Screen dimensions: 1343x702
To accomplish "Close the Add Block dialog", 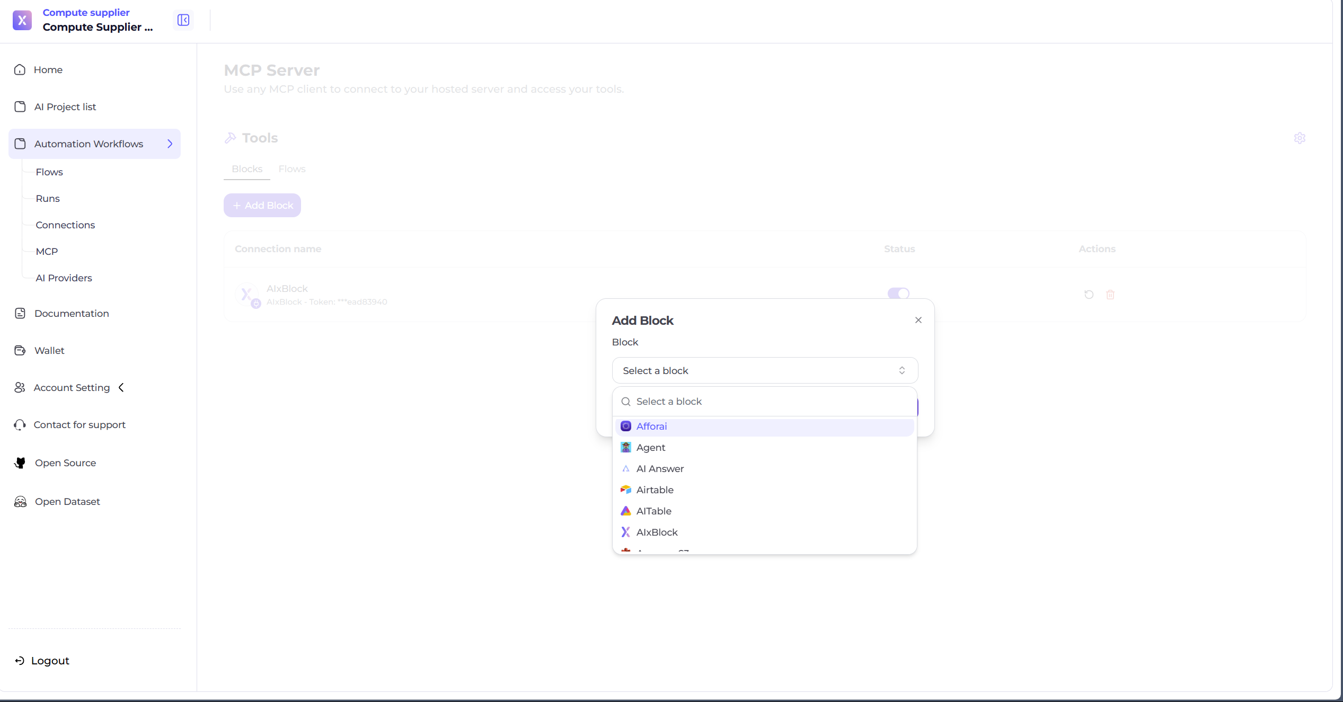I will tap(918, 321).
